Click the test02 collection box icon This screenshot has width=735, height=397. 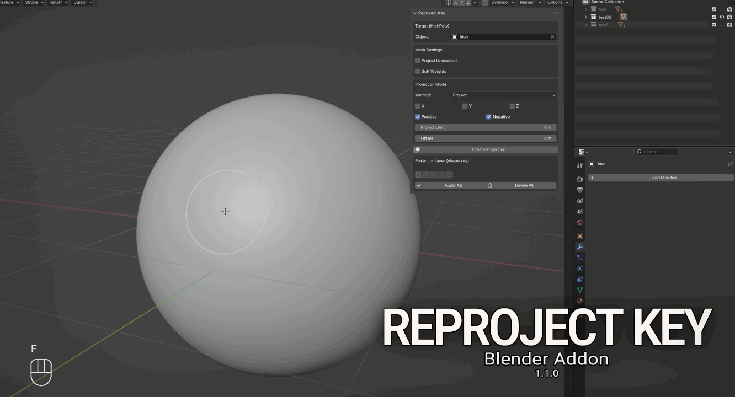pyautogui.click(x=594, y=17)
